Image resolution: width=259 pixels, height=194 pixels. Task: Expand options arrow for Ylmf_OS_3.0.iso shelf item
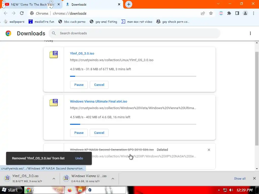pos(54,179)
